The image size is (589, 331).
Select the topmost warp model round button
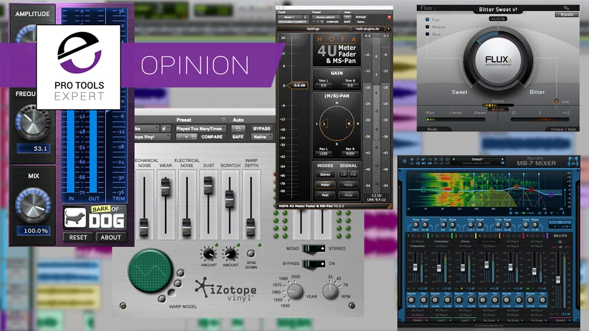(180, 272)
